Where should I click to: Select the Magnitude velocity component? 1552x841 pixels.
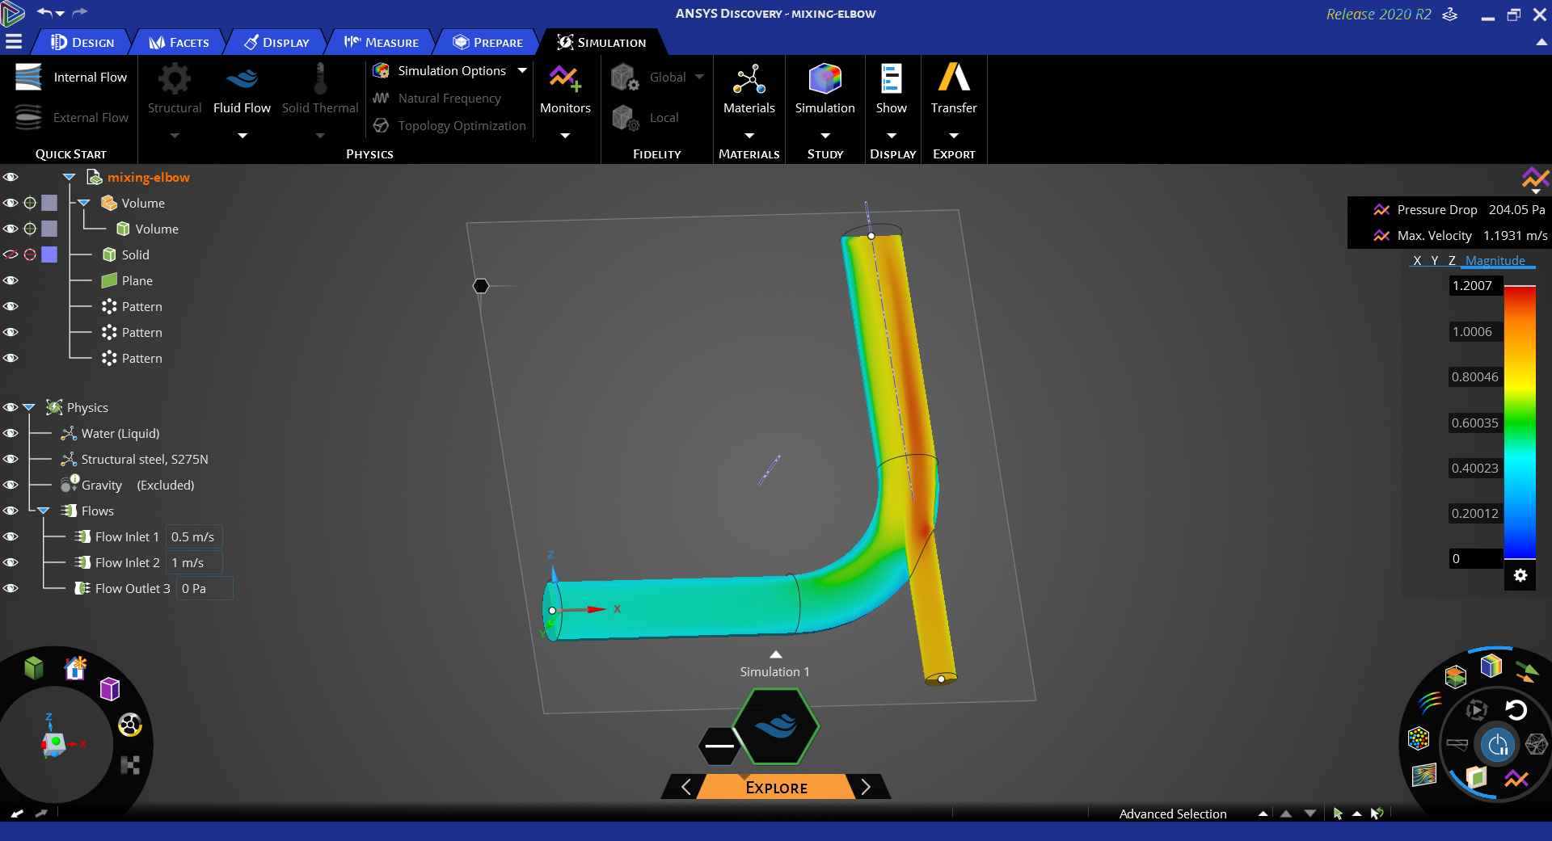coord(1495,260)
